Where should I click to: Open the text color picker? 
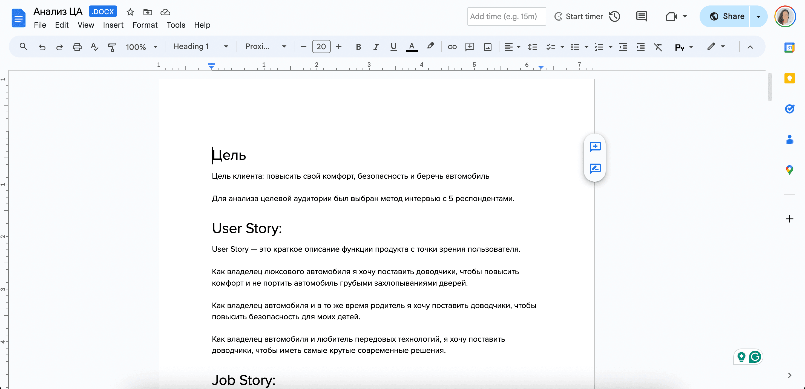(412, 47)
